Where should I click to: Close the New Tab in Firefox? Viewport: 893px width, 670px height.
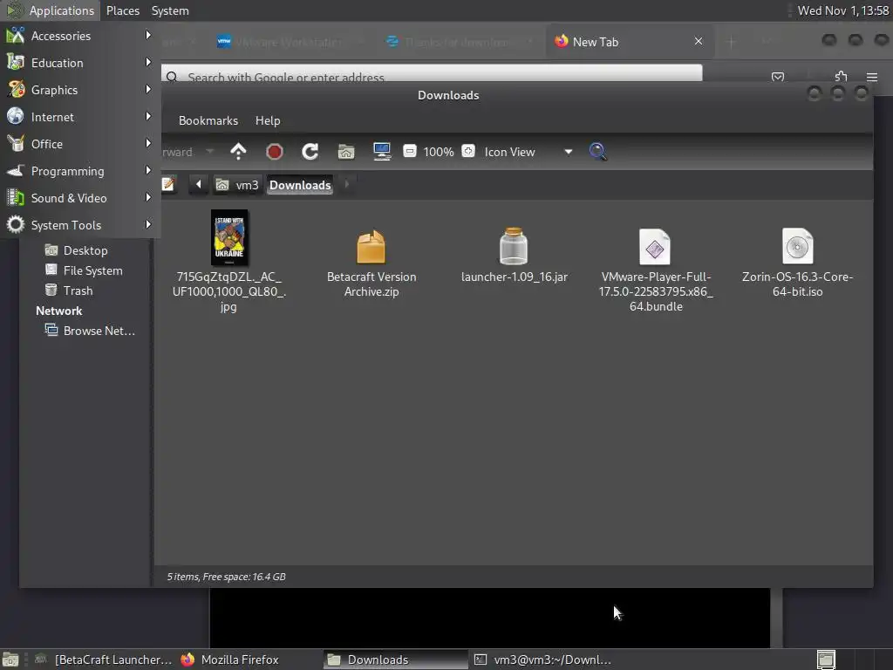click(x=699, y=42)
